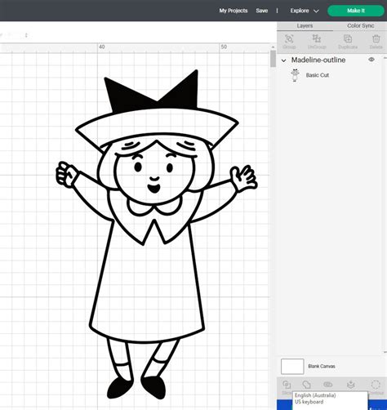Screen dimensions: 387x410
Task: Open the Explore machine dropdown
Action: (x=305, y=11)
